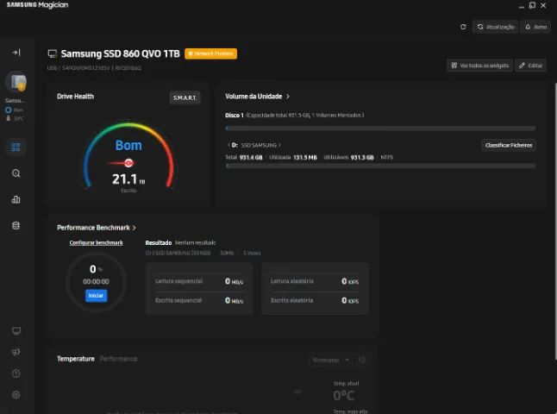Open the performance bar chart icon

point(16,199)
